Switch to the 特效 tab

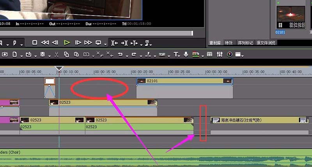[x=229, y=43]
